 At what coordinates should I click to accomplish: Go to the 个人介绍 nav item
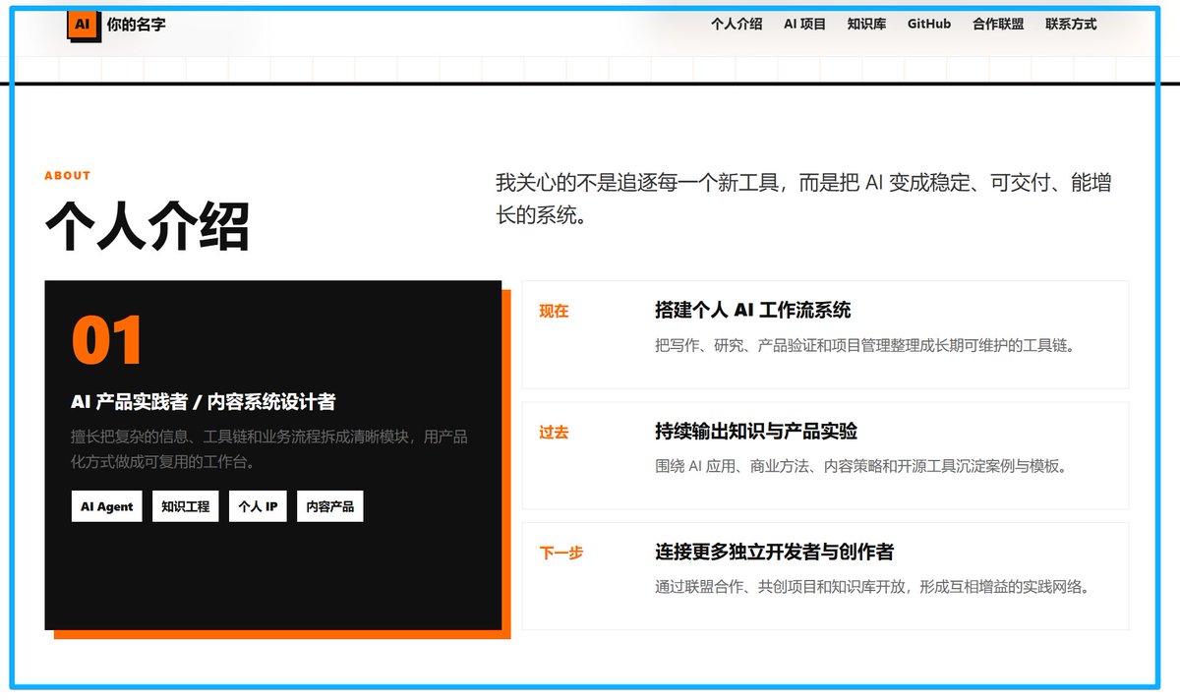[x=737, y=25]
